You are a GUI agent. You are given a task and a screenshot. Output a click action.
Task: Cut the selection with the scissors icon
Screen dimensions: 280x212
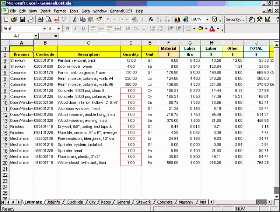(74, 20)
